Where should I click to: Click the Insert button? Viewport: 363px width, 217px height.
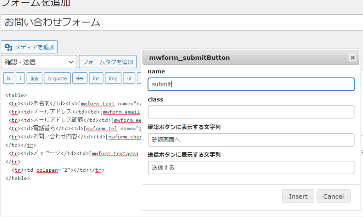298,196
